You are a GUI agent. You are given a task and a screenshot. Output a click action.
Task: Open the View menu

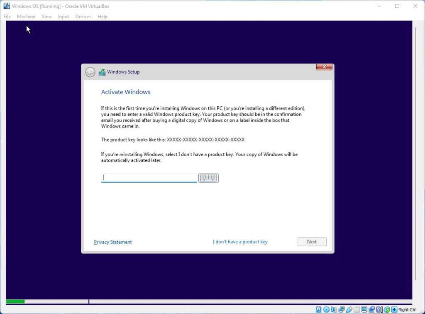(x=46, y=17)
